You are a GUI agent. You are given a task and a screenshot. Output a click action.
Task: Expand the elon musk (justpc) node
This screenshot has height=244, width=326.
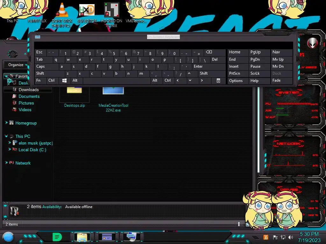[x=9, y=143]
